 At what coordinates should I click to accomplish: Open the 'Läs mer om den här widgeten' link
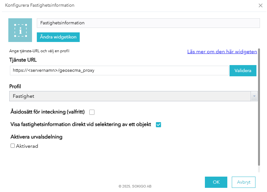pos(222,51)
